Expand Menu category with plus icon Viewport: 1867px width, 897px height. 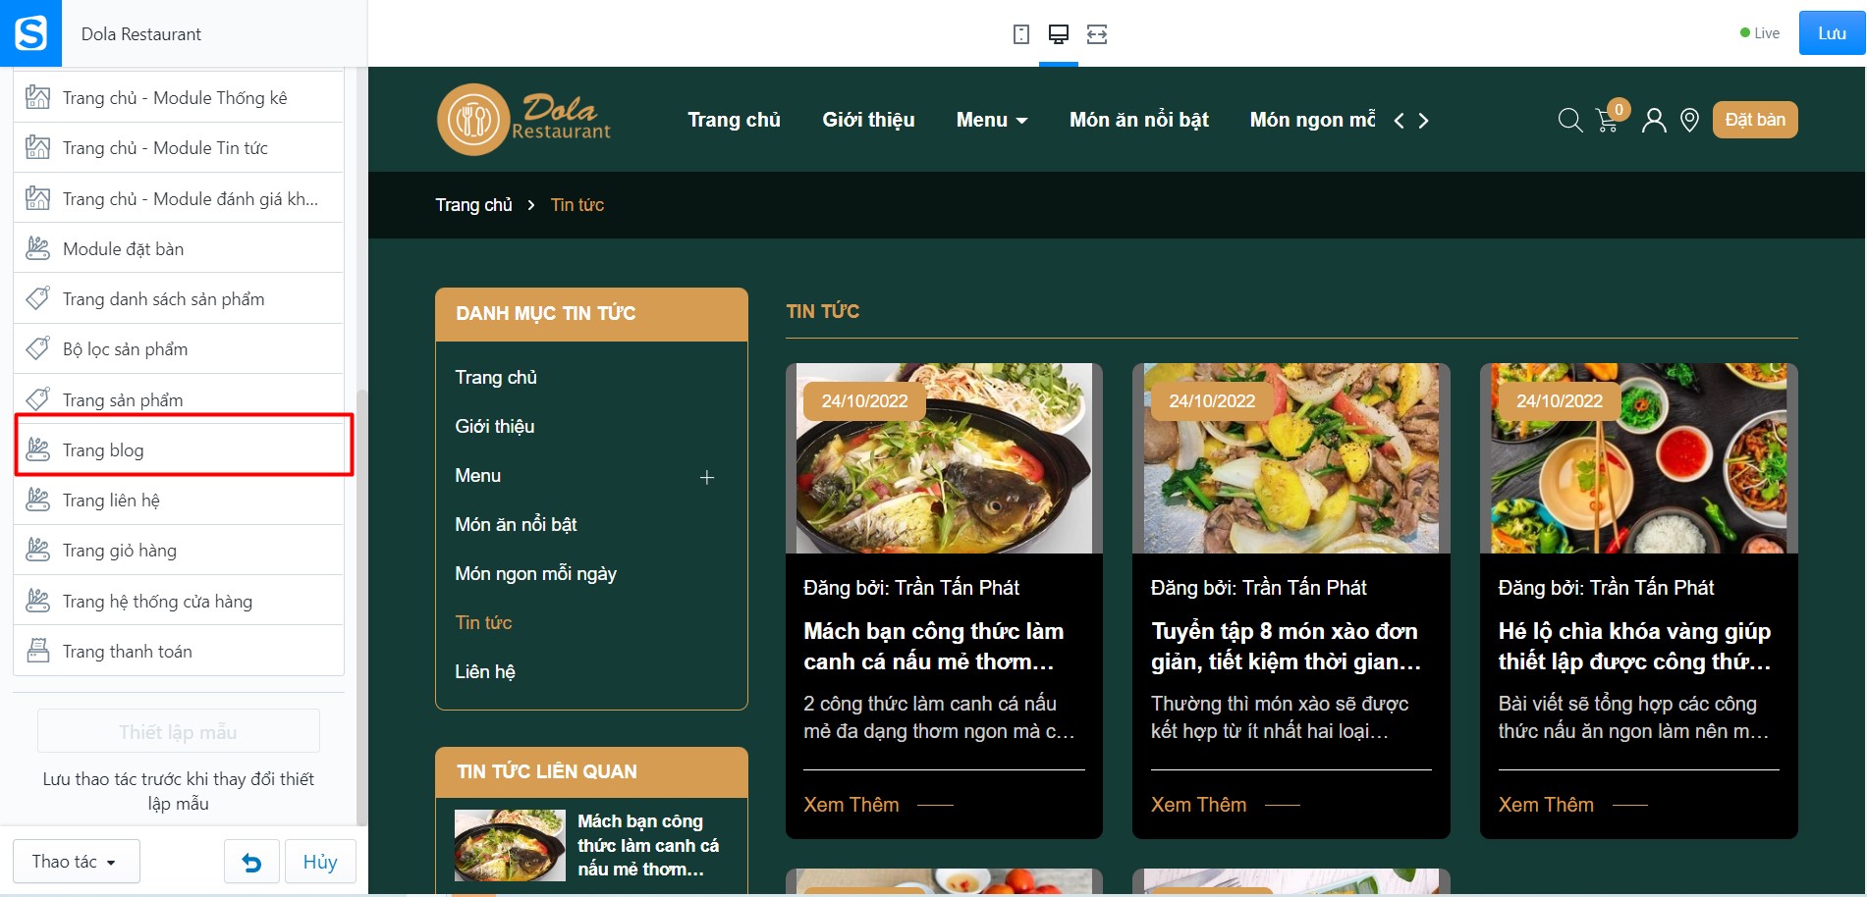click(x=707, y=477)
